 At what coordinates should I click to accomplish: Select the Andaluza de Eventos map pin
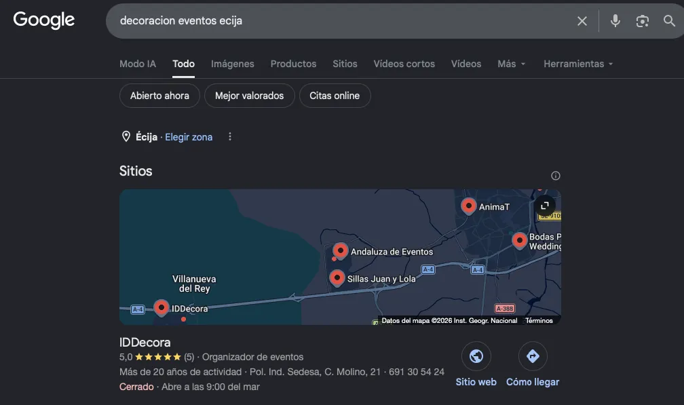pos(340,251)
